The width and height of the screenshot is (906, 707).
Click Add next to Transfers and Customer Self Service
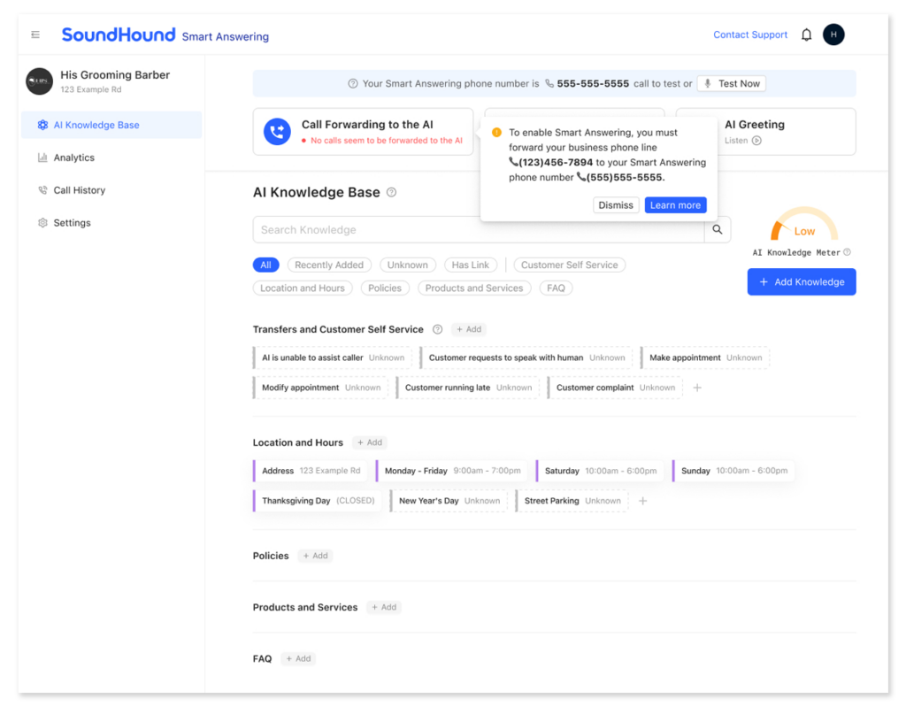tap(469, 329)
